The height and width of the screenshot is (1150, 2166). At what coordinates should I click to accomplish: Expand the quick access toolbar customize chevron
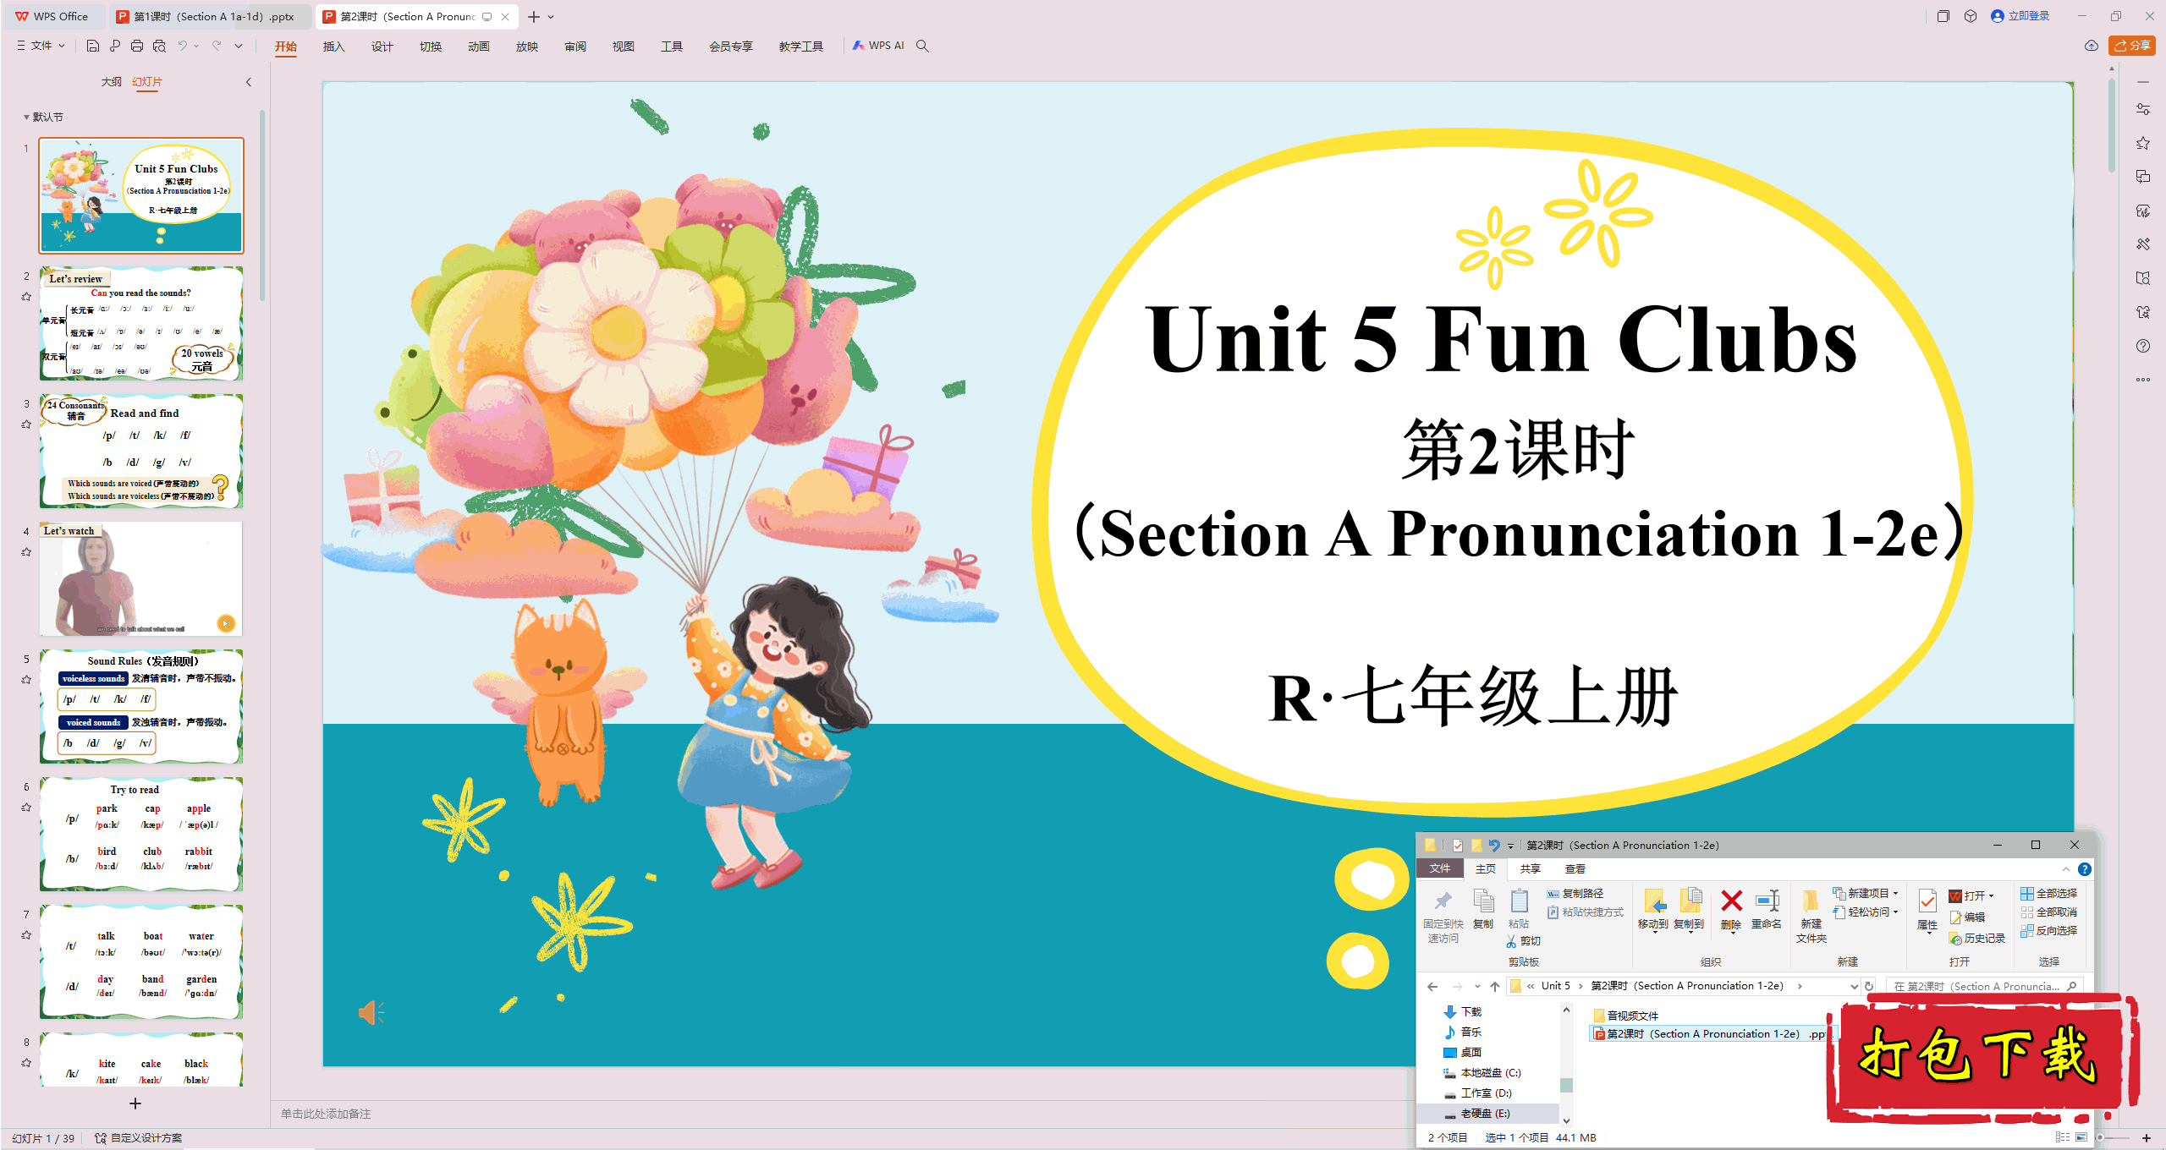tap(239, 46)
